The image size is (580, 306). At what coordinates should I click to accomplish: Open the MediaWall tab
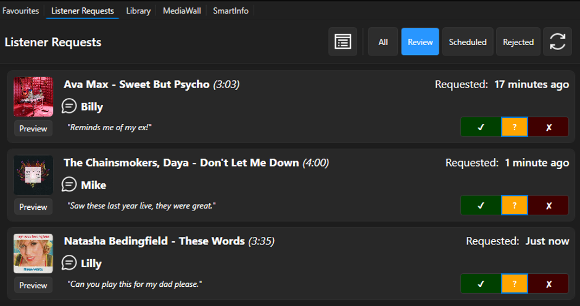(181, 10)
